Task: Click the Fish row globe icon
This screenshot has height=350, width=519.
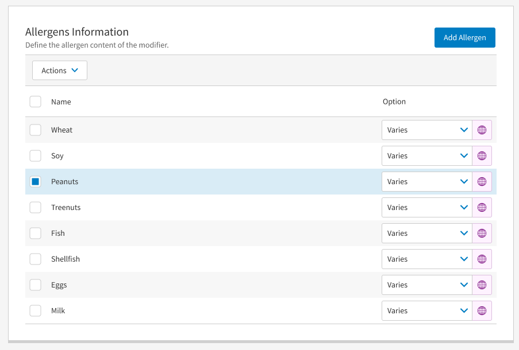Action: pyautogui.click(x=482, y=233)
